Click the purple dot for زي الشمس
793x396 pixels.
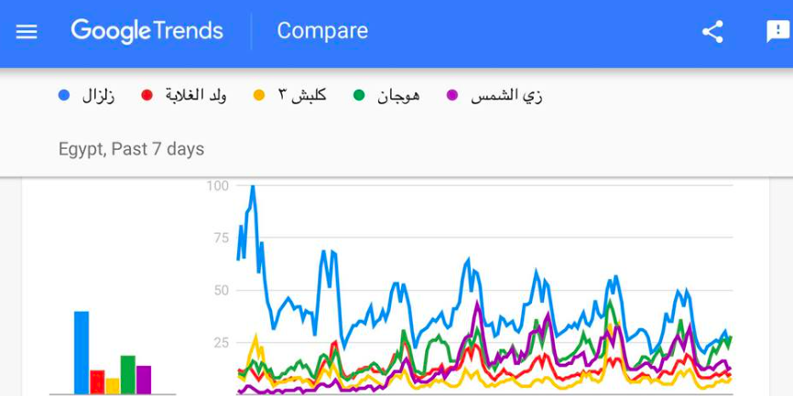pyautogui.click(x=451, y=95)
